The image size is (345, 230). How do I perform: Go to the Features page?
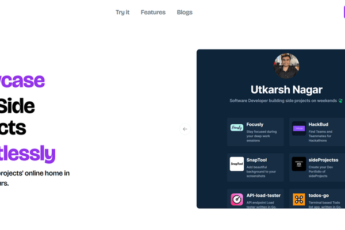(x=153, y=12)
